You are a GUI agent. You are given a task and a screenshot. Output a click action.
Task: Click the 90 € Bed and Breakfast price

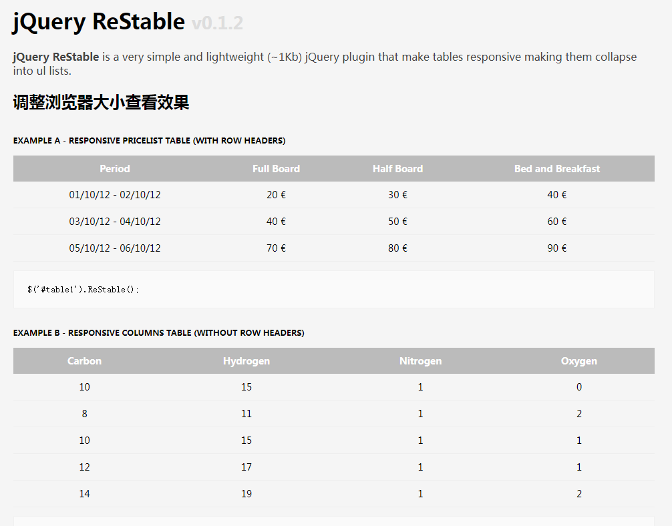pos(556,248)
